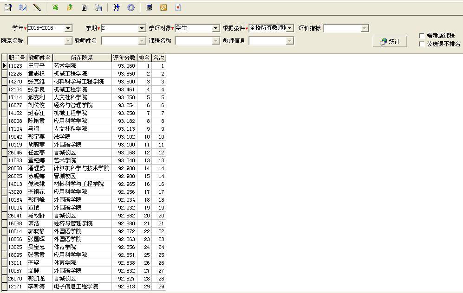463x293 pixels.
Task: Click the computer monitor icon
Action: (149, 7)
